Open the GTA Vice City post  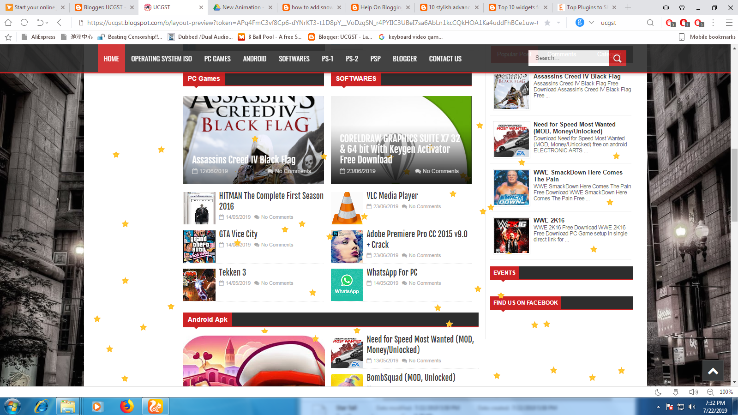click(238, 234)
